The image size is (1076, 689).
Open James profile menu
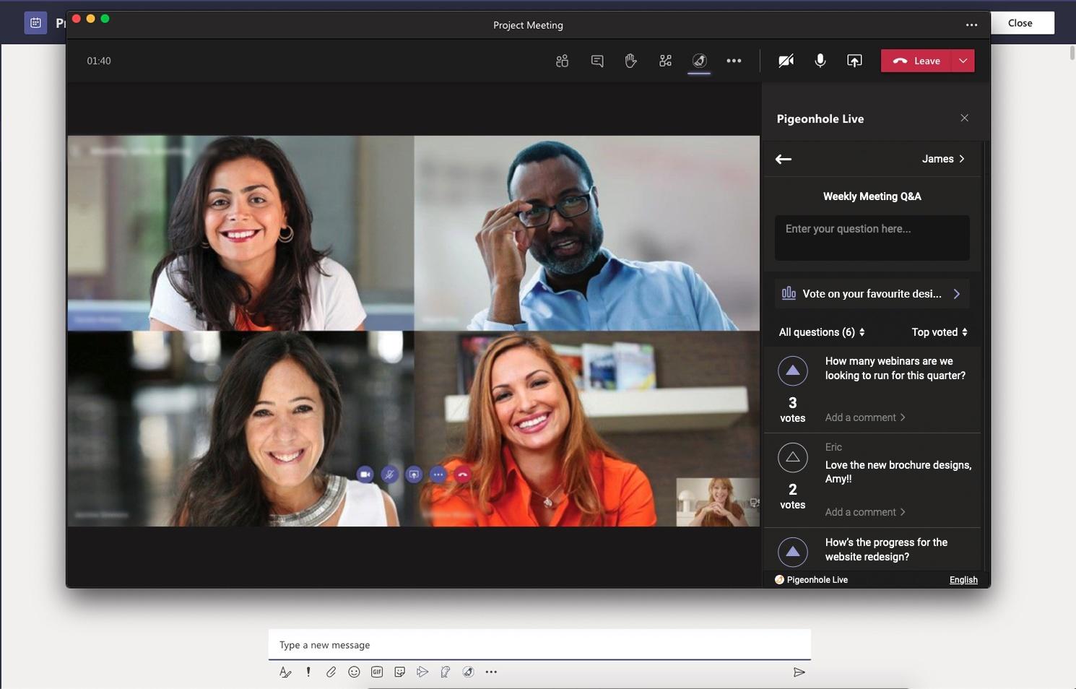pyautogui.click(x=943, y=159)
